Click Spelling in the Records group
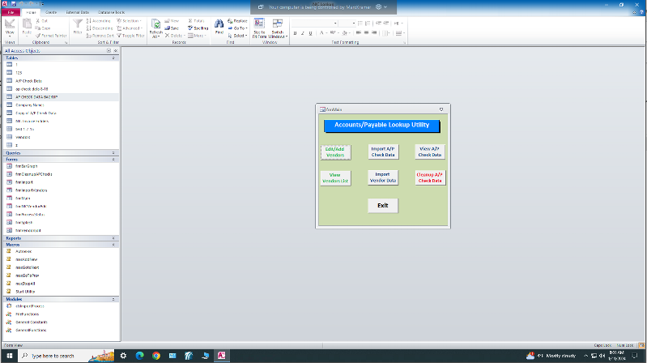The height and width of the screenshot is (363, 647). [198, 28]
